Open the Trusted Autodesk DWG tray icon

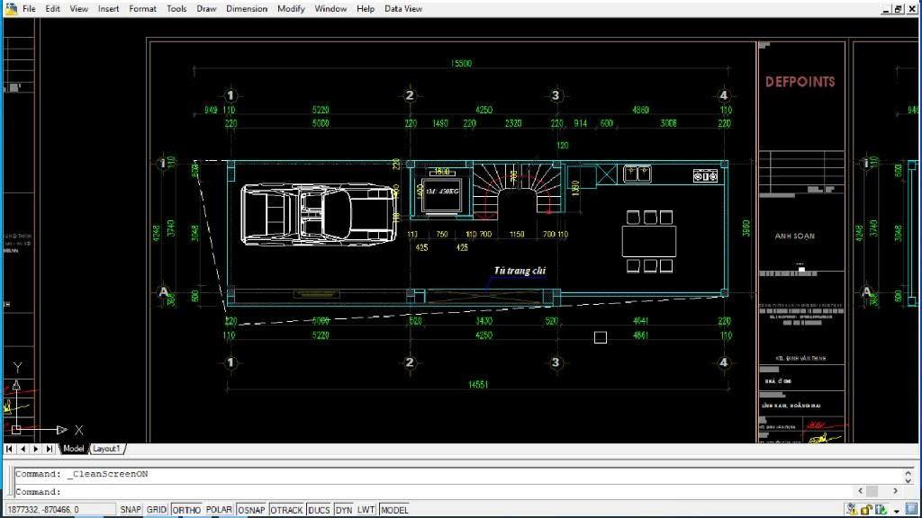[x=881, y=509]
